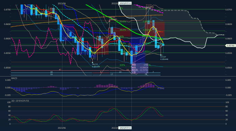The height and width of the screenshot is (131, 236).
Task: Click the Fibonacci 100% level label
Action: 122,65
